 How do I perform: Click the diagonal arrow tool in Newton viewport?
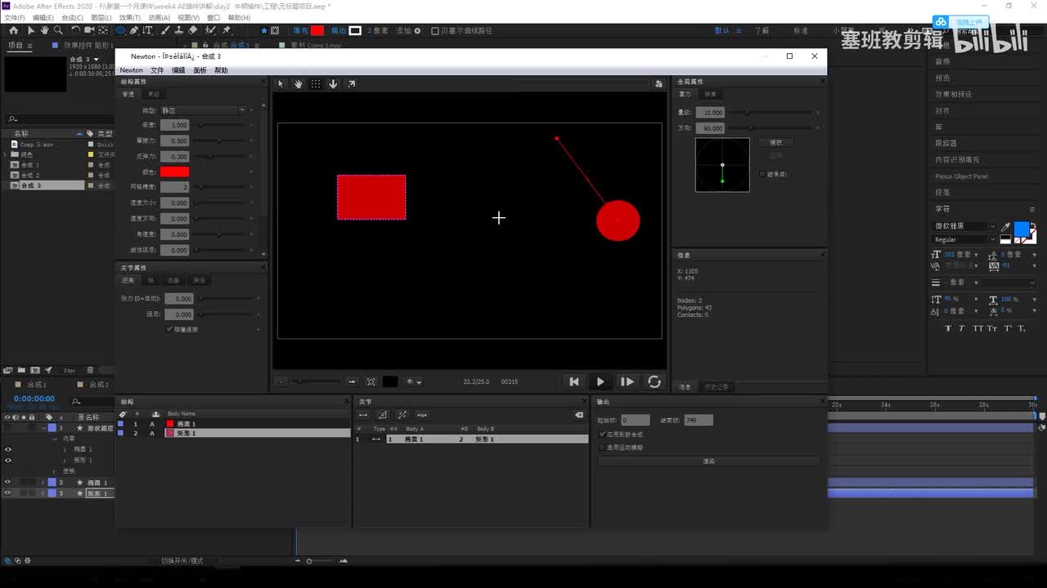click(352, 84)
